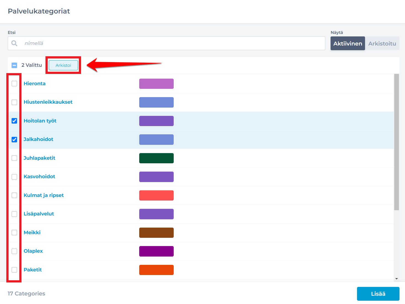Check the Olaplex checkbox
Image resolution: width=405 pixels, height=304 pixels.
[x=14, y=251]
